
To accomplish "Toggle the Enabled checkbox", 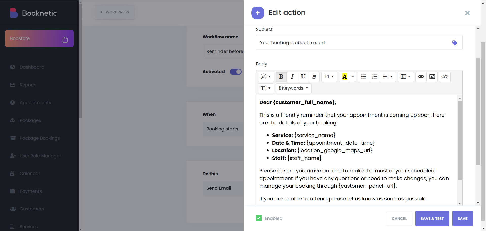I will click(259, 218).
